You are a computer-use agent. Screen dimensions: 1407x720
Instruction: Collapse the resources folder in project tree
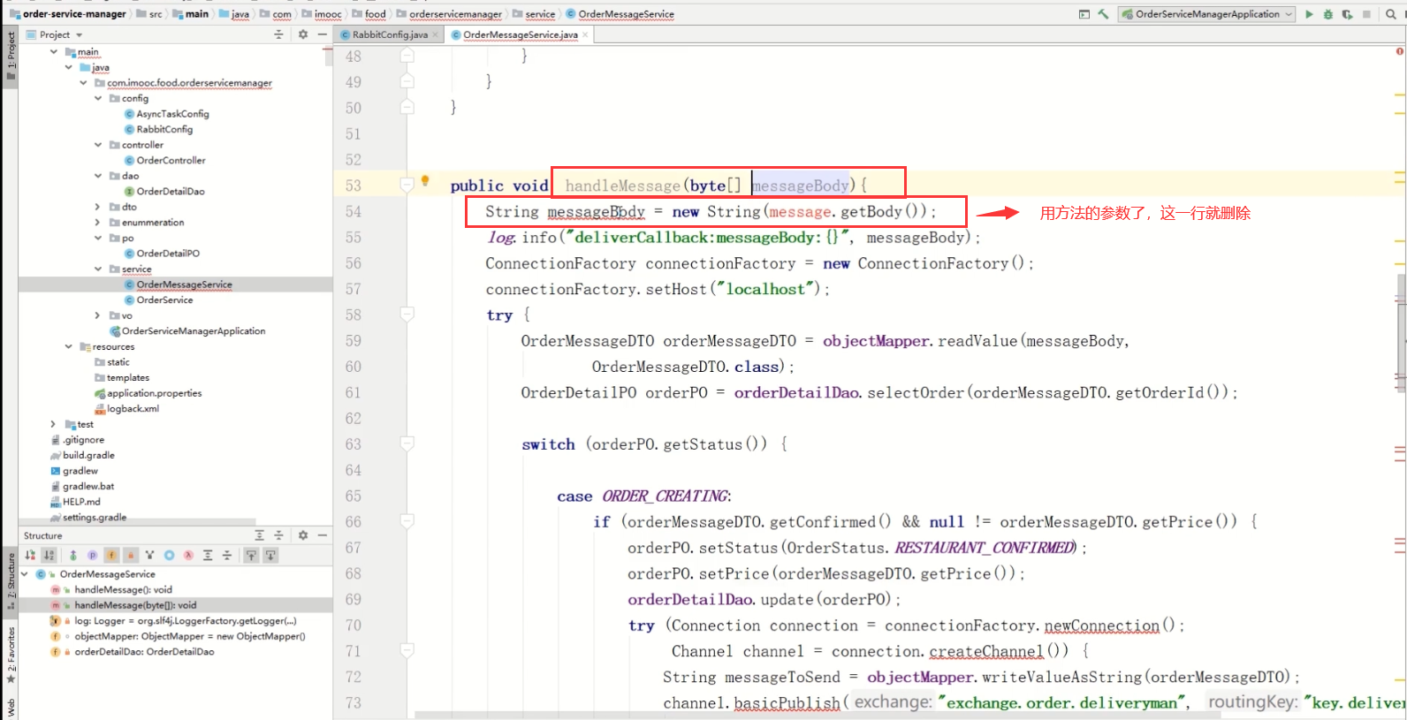click(x=69, y=346)
